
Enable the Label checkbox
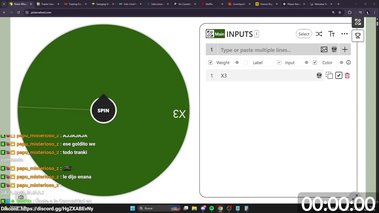[245, 62]
